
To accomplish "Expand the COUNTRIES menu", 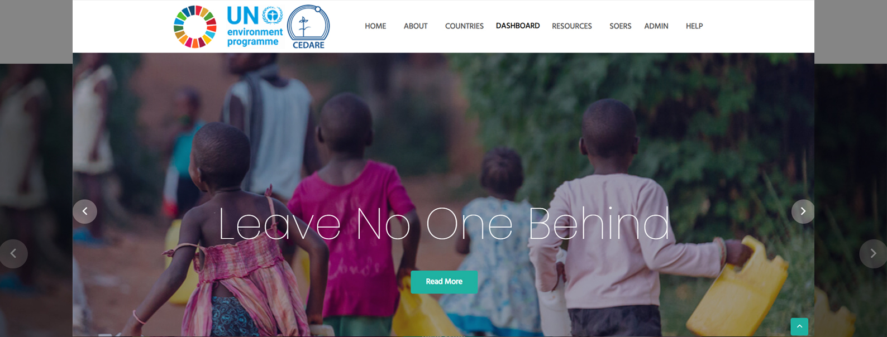I will pyautogui.click(x=464, y=26).
